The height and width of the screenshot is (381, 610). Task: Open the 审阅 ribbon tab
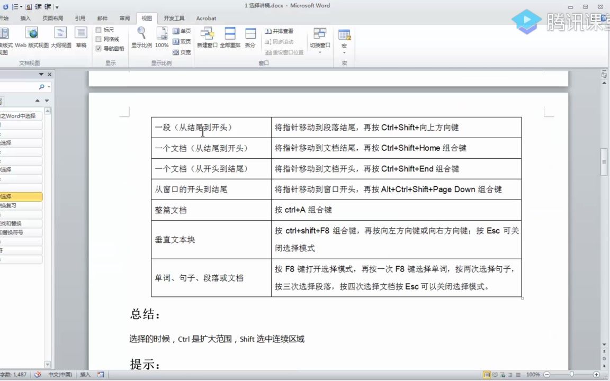point(125,18)
